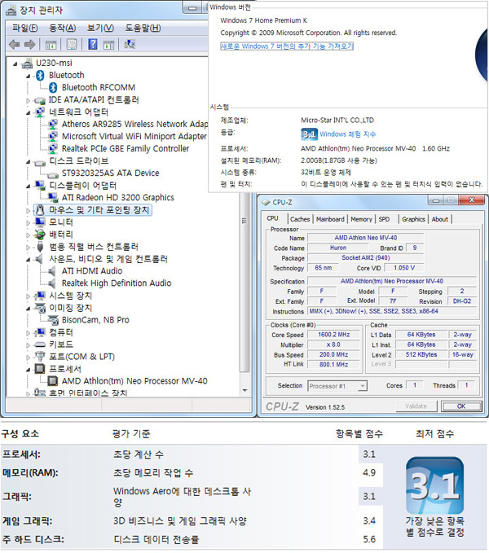
Task: Switch to the Graphics tab in CPU-Z
Action: click(413, 219)
